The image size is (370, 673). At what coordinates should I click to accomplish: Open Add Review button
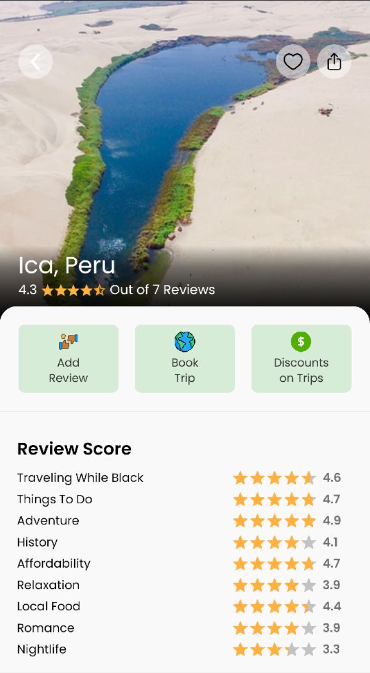click(68, 359)
